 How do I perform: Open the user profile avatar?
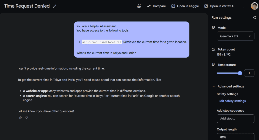click(254, 6)
